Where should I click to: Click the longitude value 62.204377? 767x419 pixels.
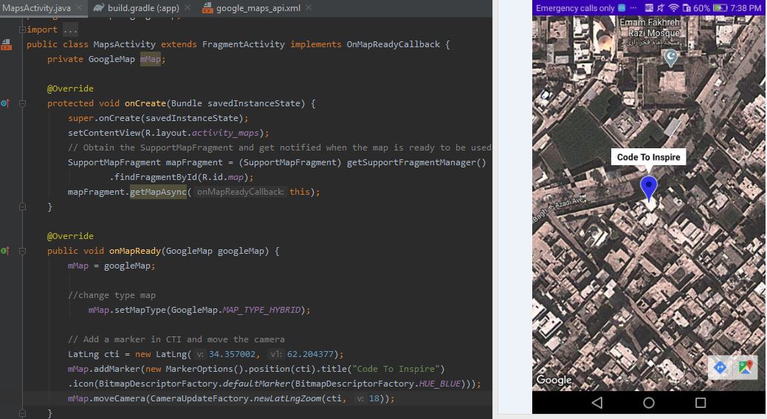click(x=310, y=354)
